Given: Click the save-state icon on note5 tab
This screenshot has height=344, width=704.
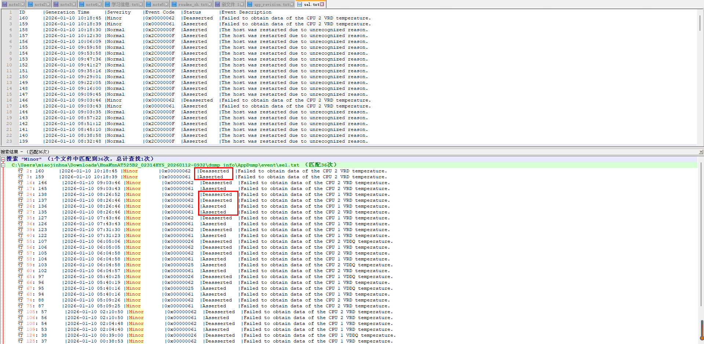Looking at the screenshot, I should 149,4.
